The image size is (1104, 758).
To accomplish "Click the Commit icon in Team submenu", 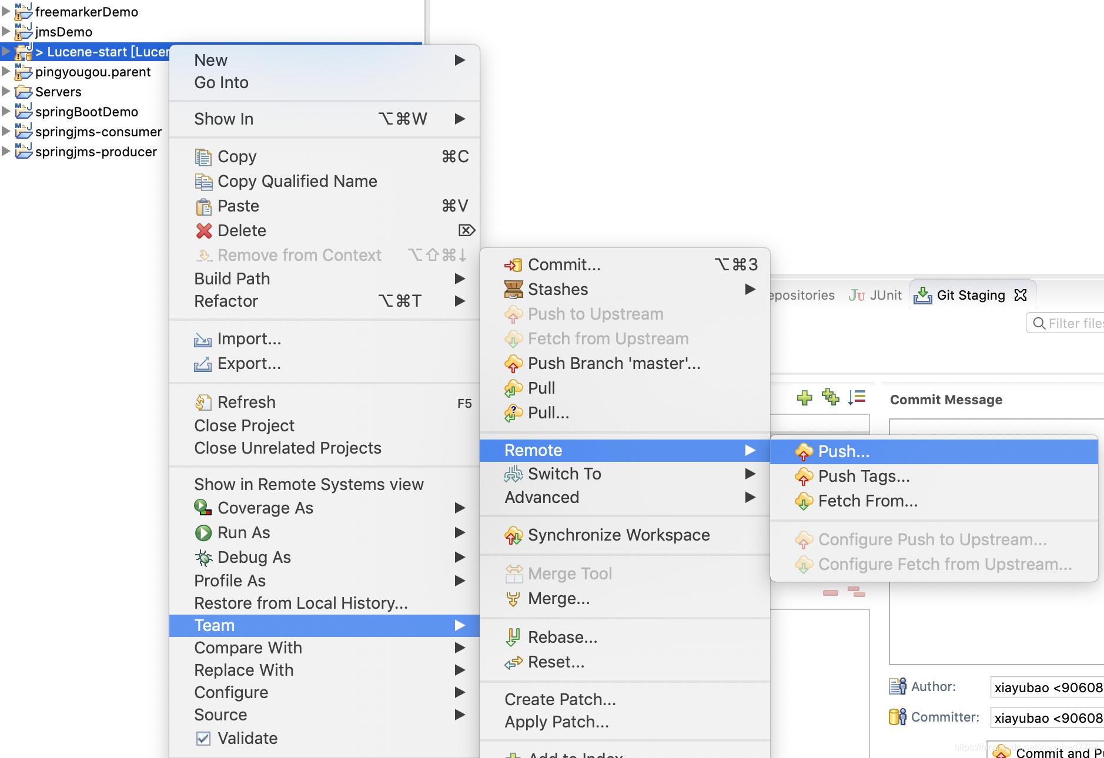I will 513,265.
